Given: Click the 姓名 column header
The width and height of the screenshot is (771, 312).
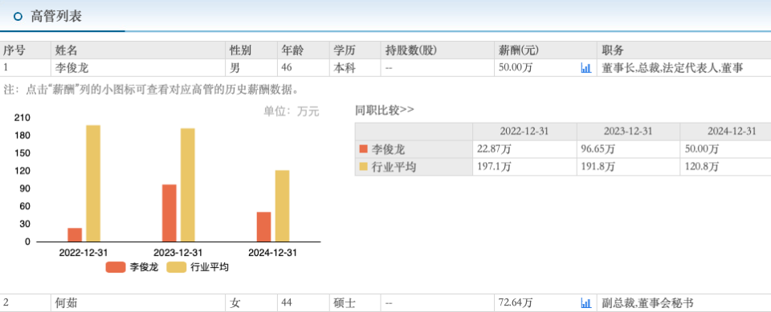Looking at the screenshot, I should pyautogui.click(x=139, y=50).
